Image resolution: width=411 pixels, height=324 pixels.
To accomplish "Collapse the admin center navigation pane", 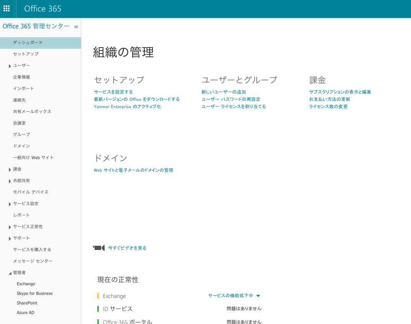I will coord(76,27).
